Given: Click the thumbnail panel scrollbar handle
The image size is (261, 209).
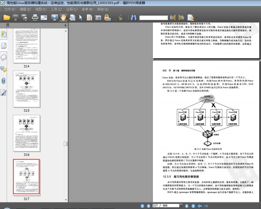Looking at the screenshot, I should [66, 144].
